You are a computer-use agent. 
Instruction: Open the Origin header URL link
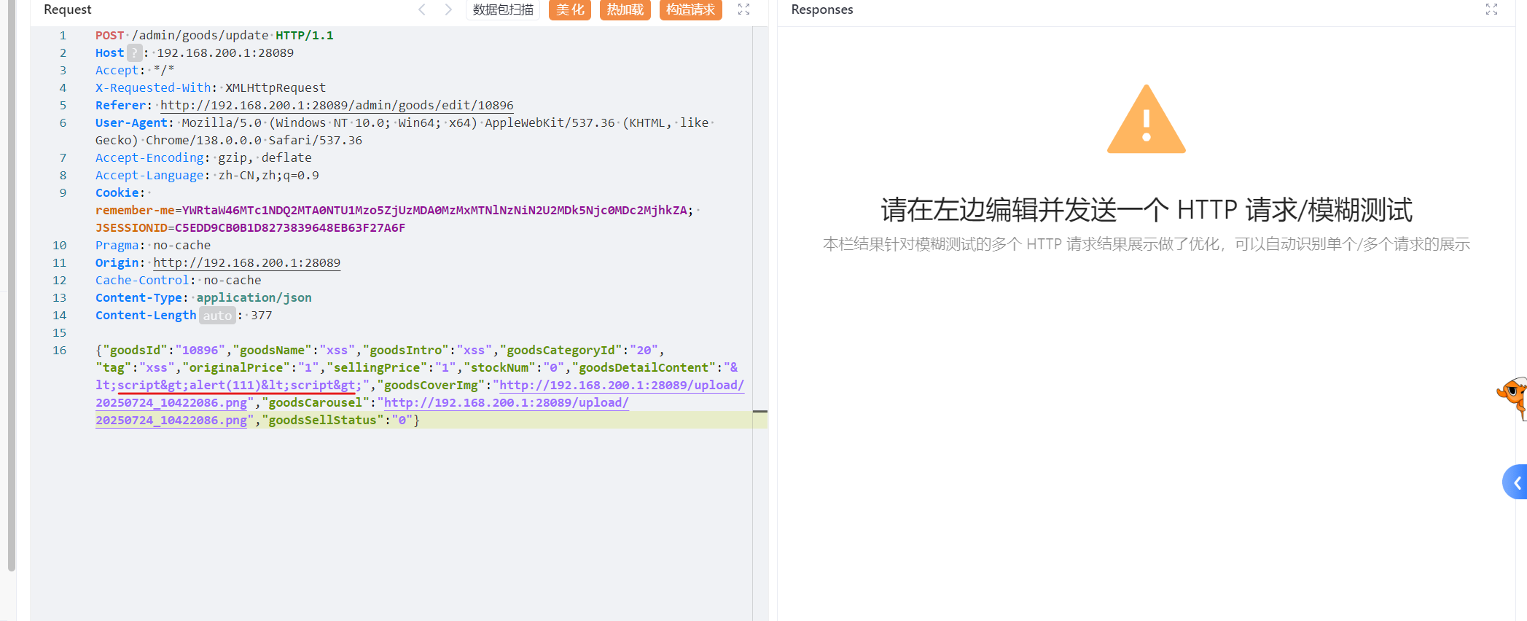[x=246, y=263]
